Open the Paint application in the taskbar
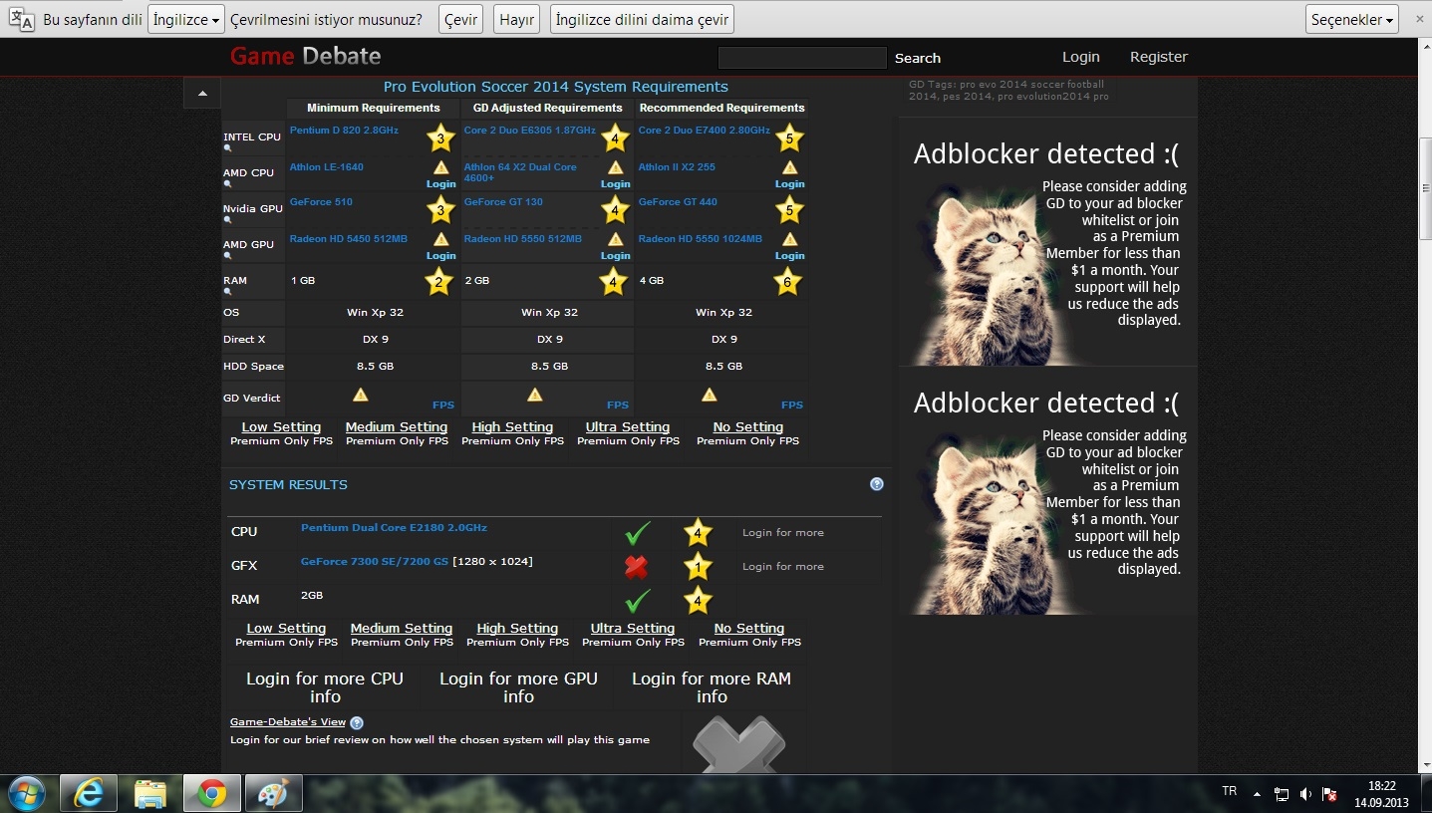 point(272,793)
